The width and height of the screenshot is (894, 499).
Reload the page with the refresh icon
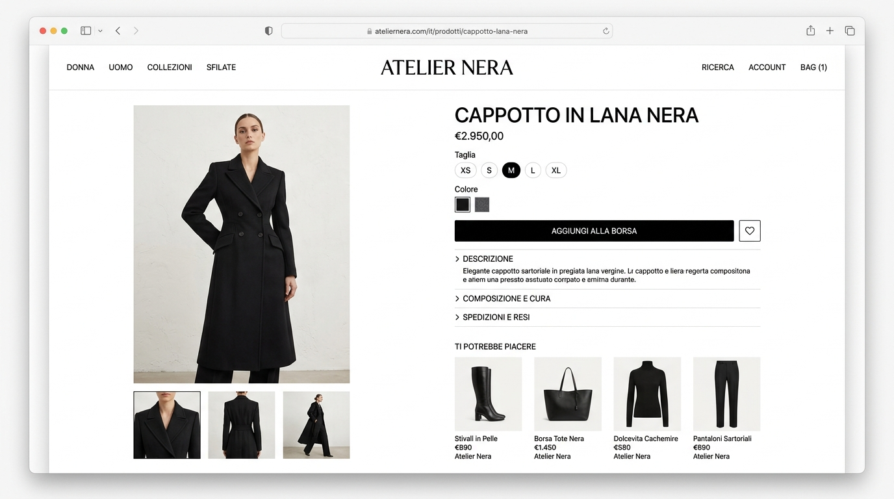pos(606,31)
